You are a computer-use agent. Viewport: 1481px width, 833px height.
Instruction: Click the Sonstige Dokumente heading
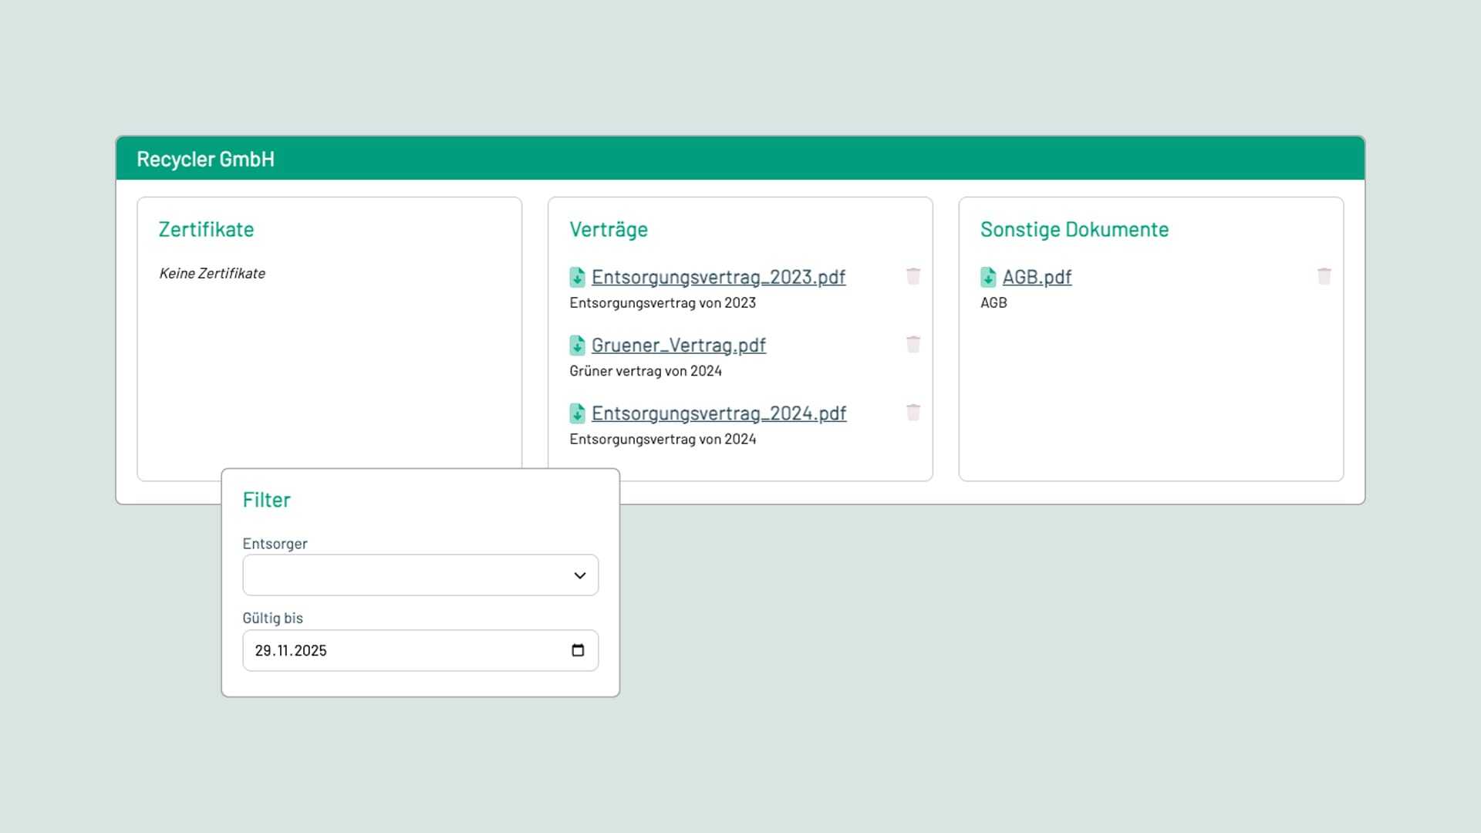tap(1074, 229)
